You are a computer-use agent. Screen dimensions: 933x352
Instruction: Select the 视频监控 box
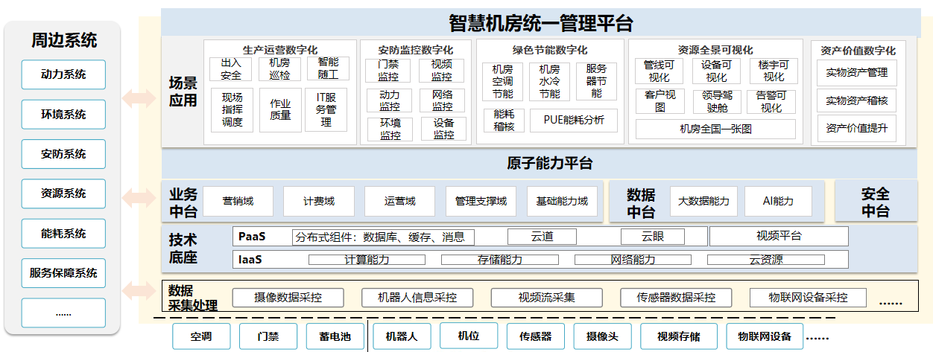(x=441, y=71)
